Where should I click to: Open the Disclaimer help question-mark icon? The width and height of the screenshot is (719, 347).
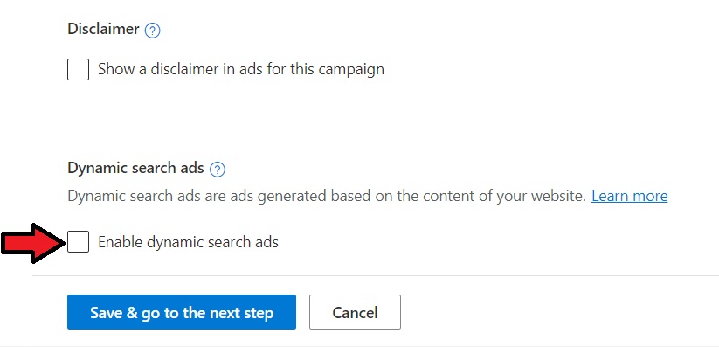click(152, 31)
